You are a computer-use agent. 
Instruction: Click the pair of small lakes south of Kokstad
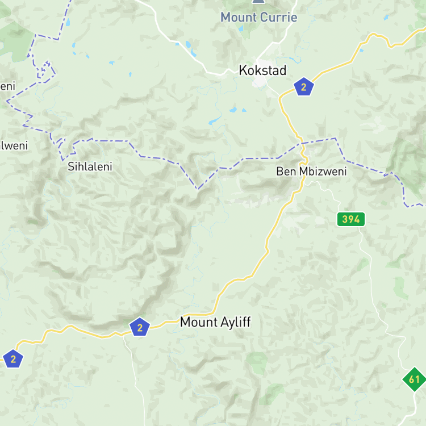pos(238,110)
